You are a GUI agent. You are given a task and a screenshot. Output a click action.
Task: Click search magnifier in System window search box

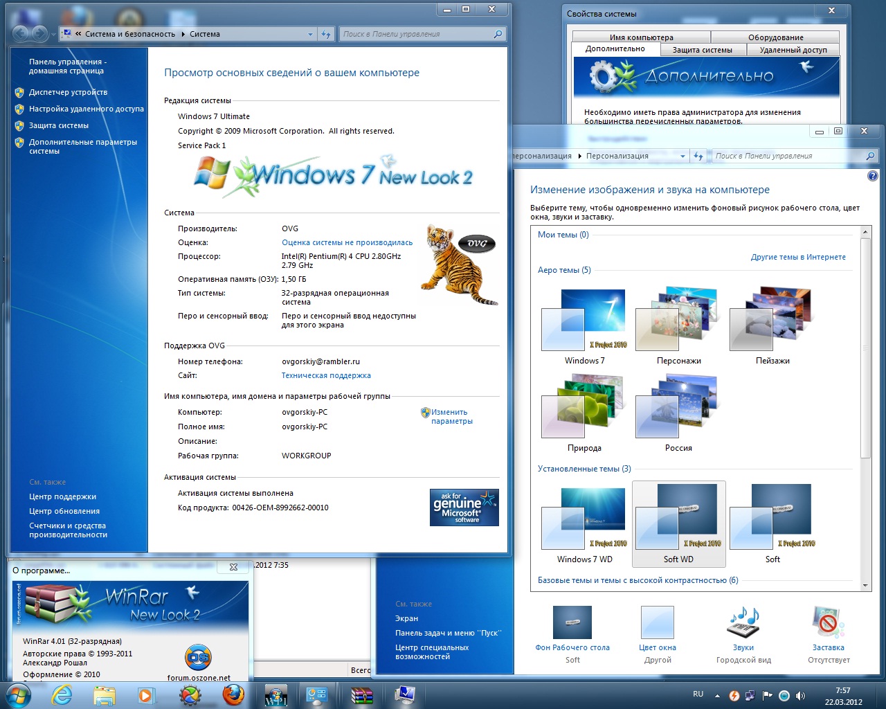[x=498, y=34]
